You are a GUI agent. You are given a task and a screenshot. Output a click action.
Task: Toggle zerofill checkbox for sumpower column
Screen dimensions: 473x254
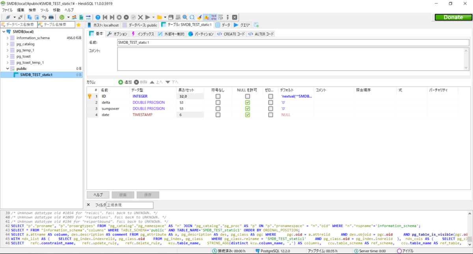click(x=270, y=108)
